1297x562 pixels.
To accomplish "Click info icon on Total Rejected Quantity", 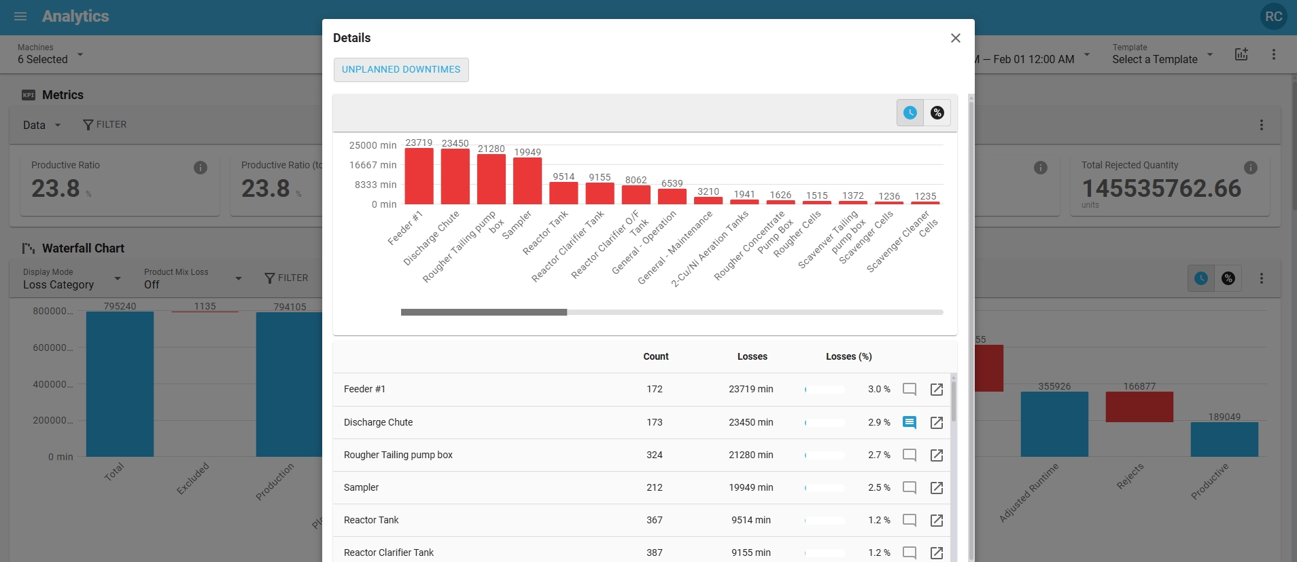I will (x=1250, y=168).
